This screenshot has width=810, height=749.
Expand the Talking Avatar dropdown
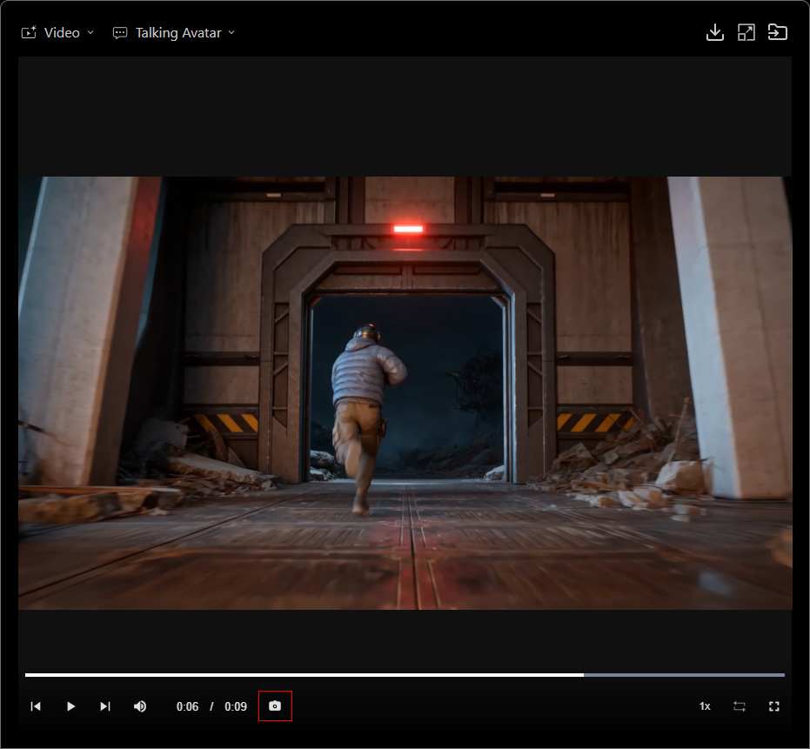174,32
